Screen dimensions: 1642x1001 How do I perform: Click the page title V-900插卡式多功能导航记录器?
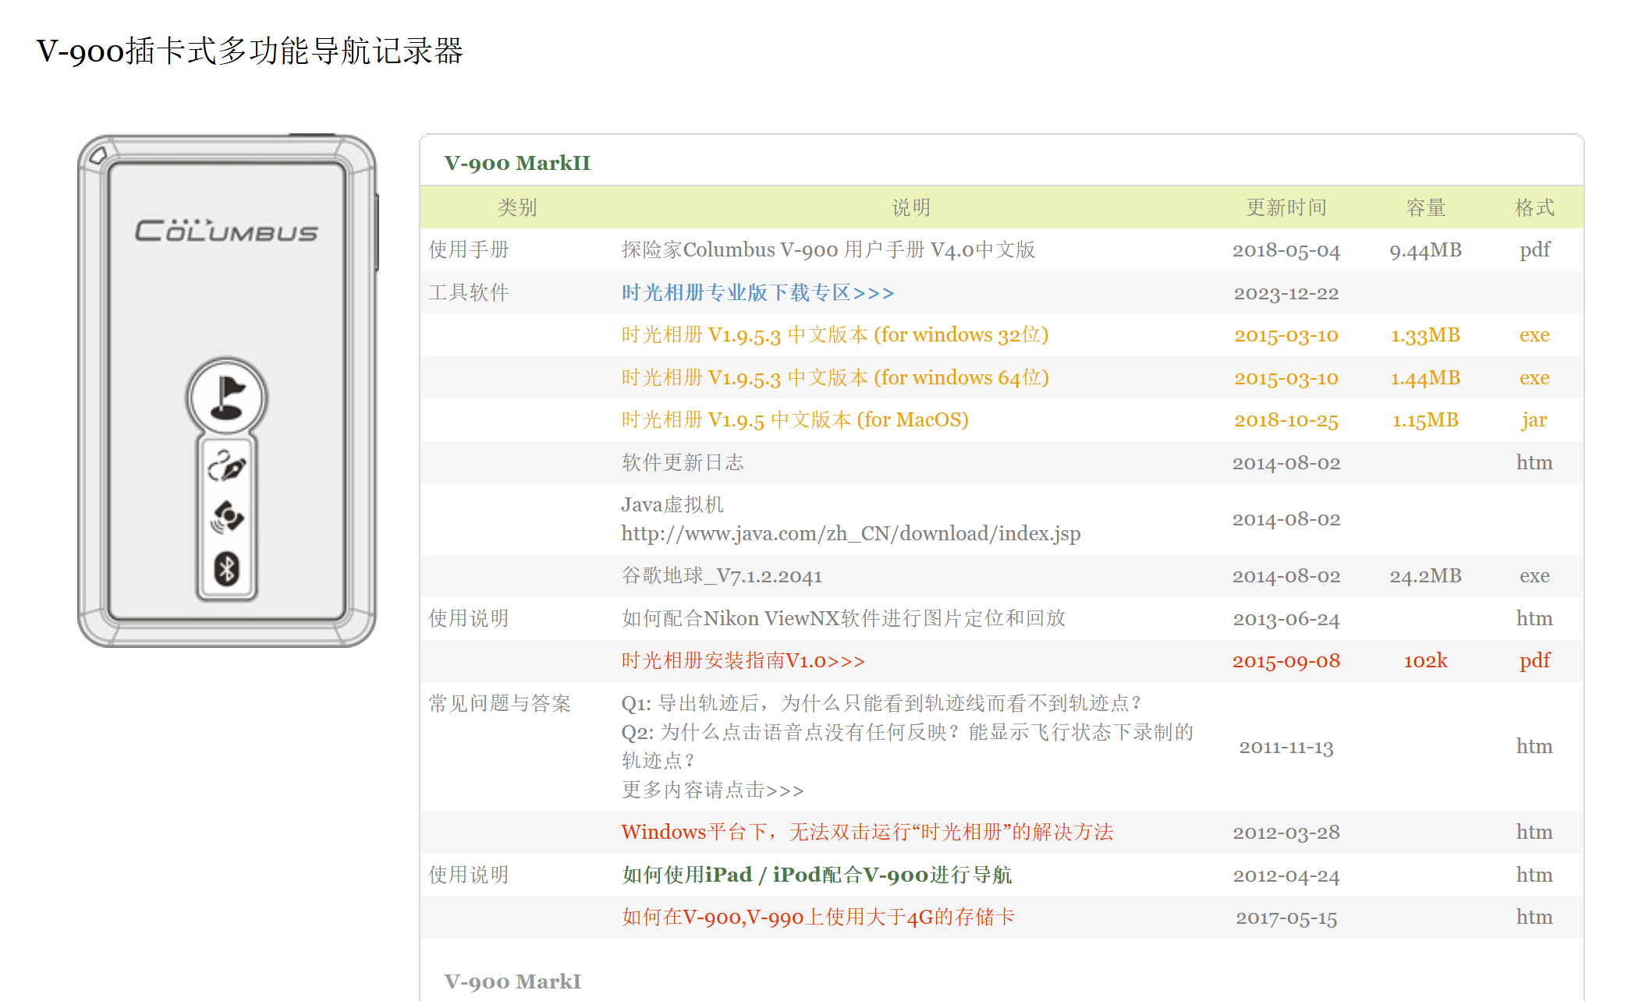(x=250, y=51)
